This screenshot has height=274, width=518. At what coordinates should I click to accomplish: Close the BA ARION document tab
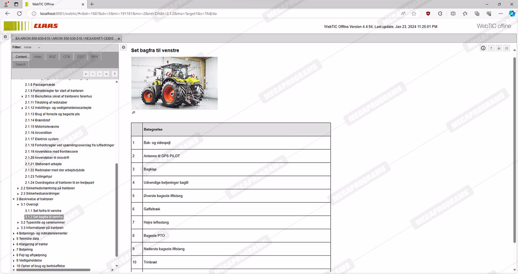[119, 39]
